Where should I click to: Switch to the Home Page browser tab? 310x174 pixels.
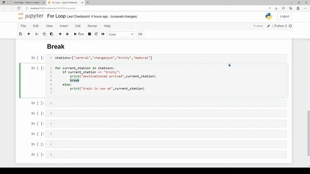(x=27, y=2)
